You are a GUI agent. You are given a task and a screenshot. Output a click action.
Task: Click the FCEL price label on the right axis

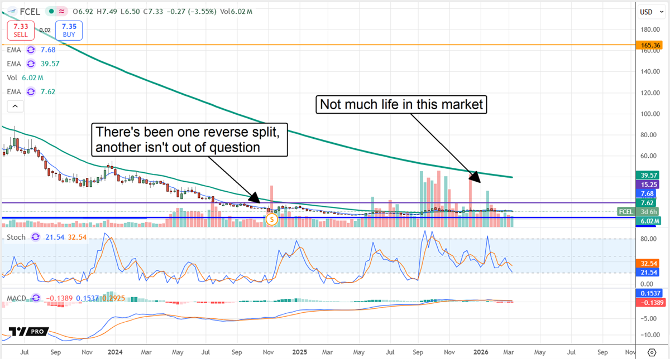tap(625, 212)
